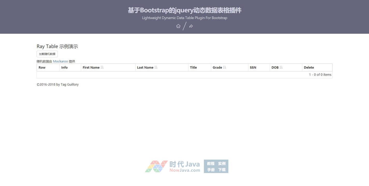The width and height of the screenshot is (369, 186).
Task: Click the home icon in the header
Action: [178, 26]
